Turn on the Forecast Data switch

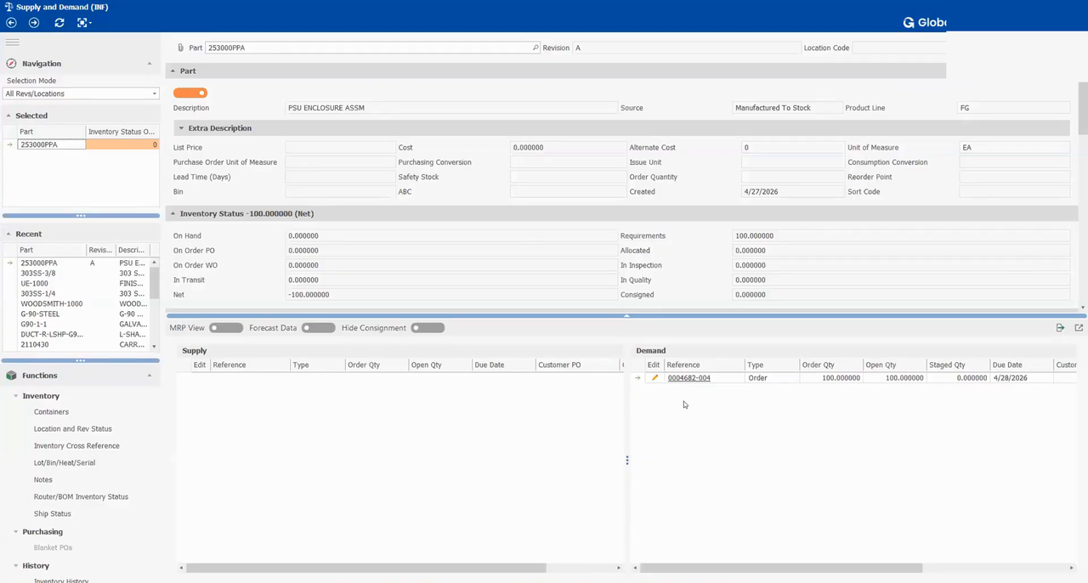tap(318, 328)
